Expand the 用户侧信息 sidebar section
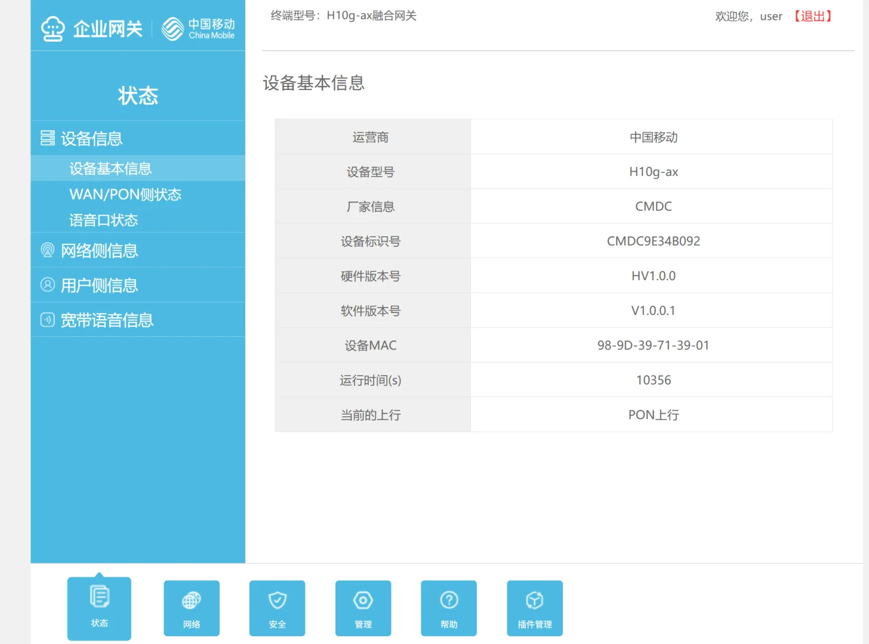Image resolution: width=869 pixels, height=644 pixels. (99, 284)
